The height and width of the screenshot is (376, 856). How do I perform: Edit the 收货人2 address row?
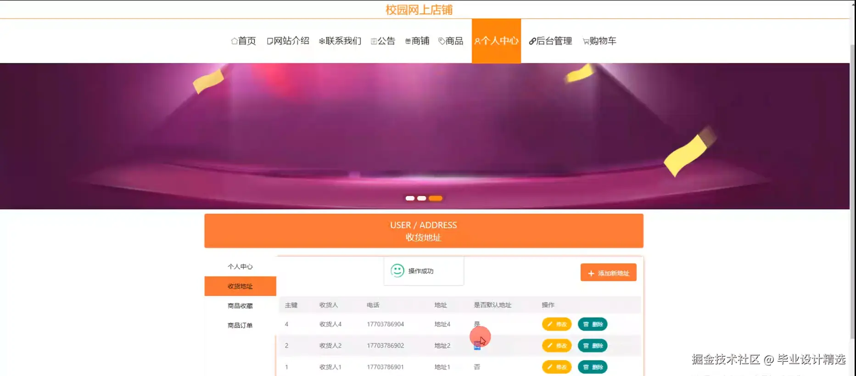[x=557, y=345]
